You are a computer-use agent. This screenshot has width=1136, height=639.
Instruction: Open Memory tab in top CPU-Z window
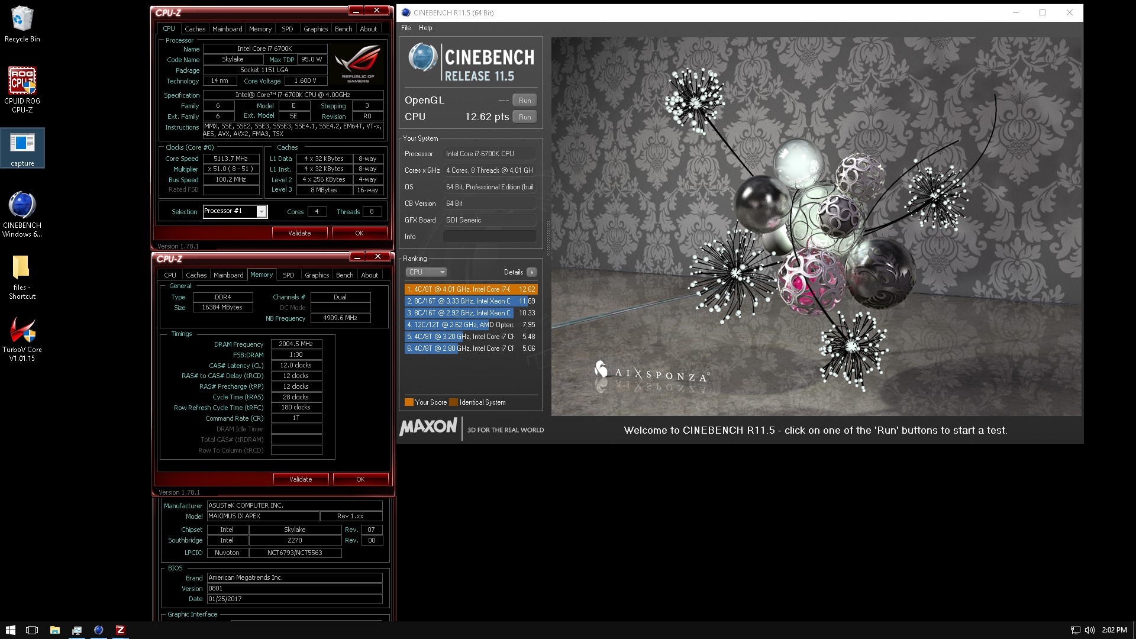pyautogui.click(x=260, y=29)
